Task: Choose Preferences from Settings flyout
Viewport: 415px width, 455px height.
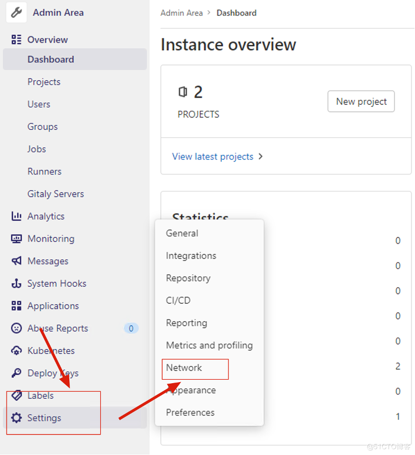Action: coord(191,412)
